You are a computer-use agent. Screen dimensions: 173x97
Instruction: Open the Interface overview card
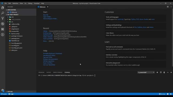tap(135, 56)
